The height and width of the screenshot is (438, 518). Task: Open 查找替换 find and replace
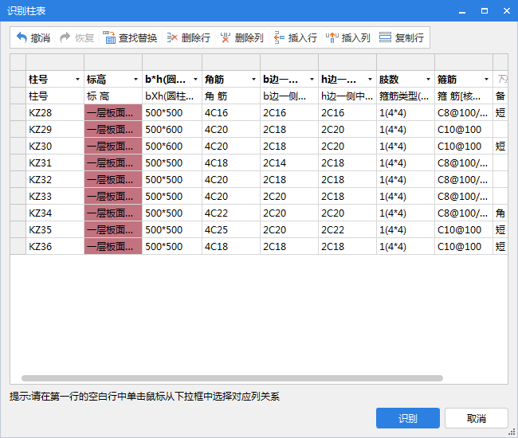(130, 37)
